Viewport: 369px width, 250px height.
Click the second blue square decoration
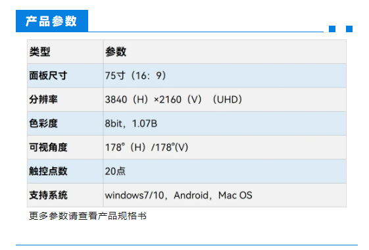[x=349, y=29]
